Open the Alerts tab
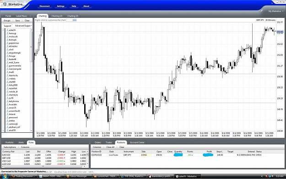The width and height of the screenshot is (286, 179). [x=21, y=142]
